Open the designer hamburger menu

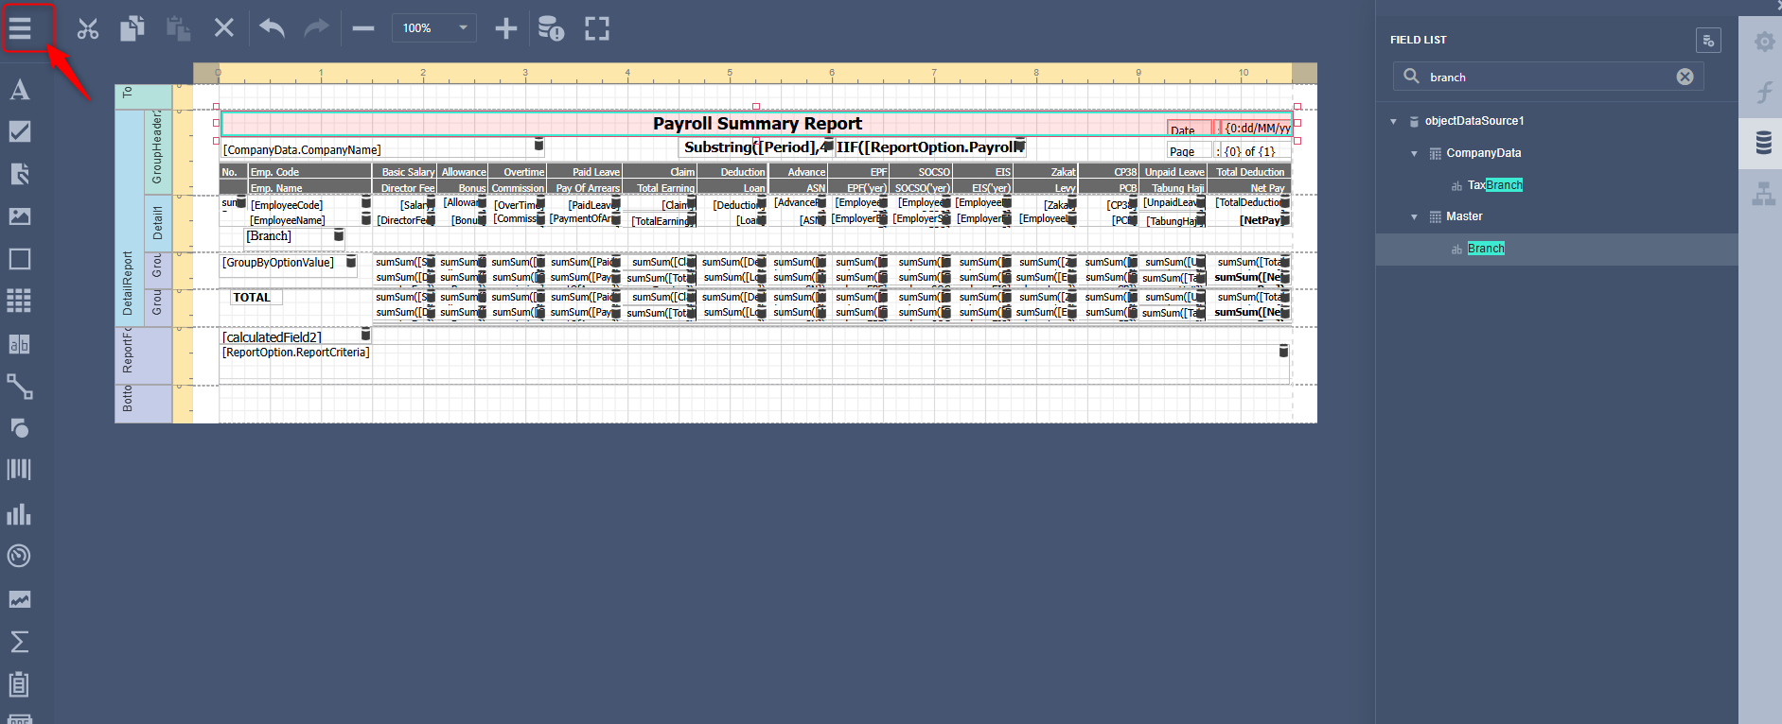(x=20, y=28)
